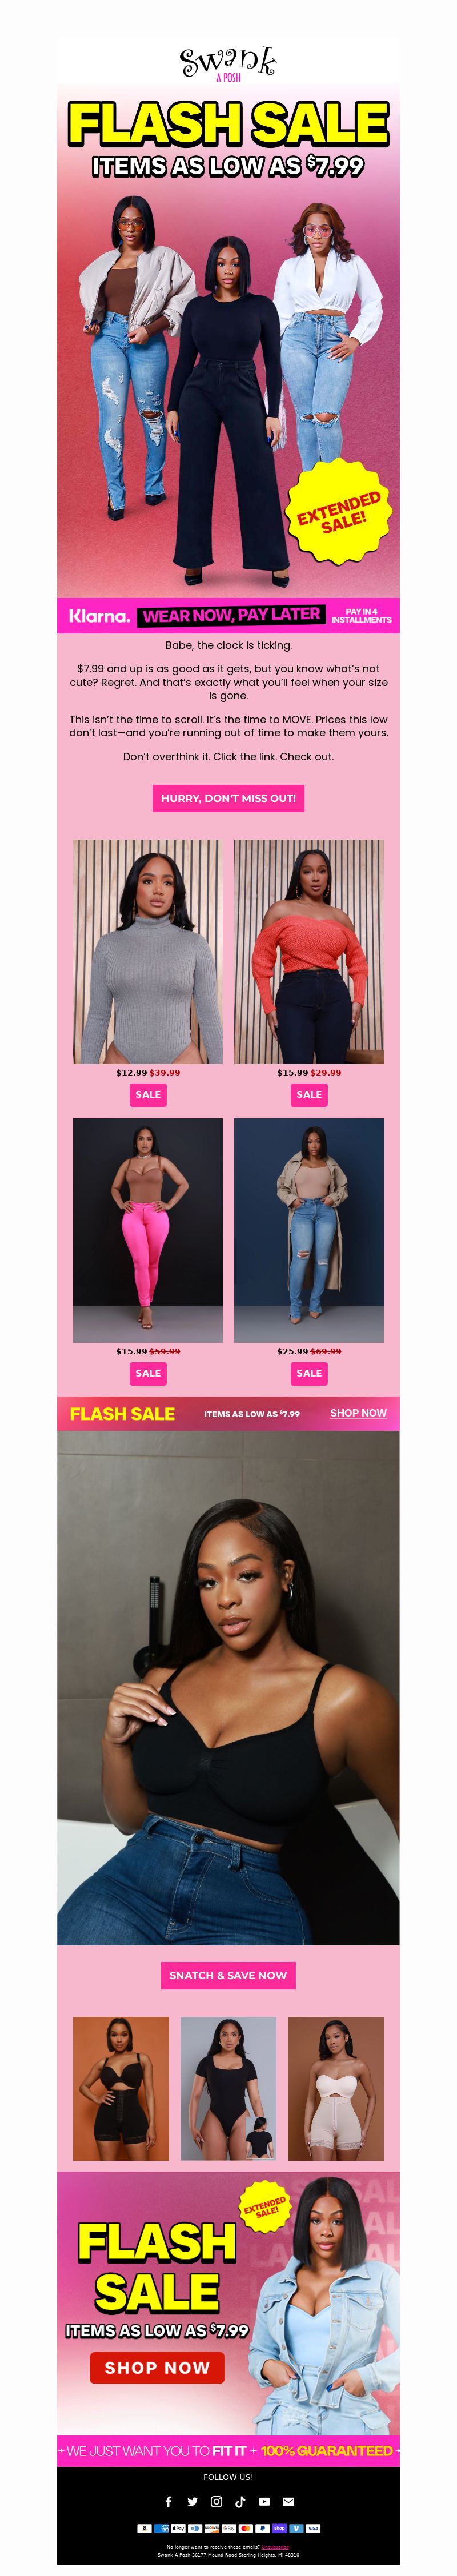Click the Klarna logo banner
This screenshot has width=457, height=2576.
(100, 616)
